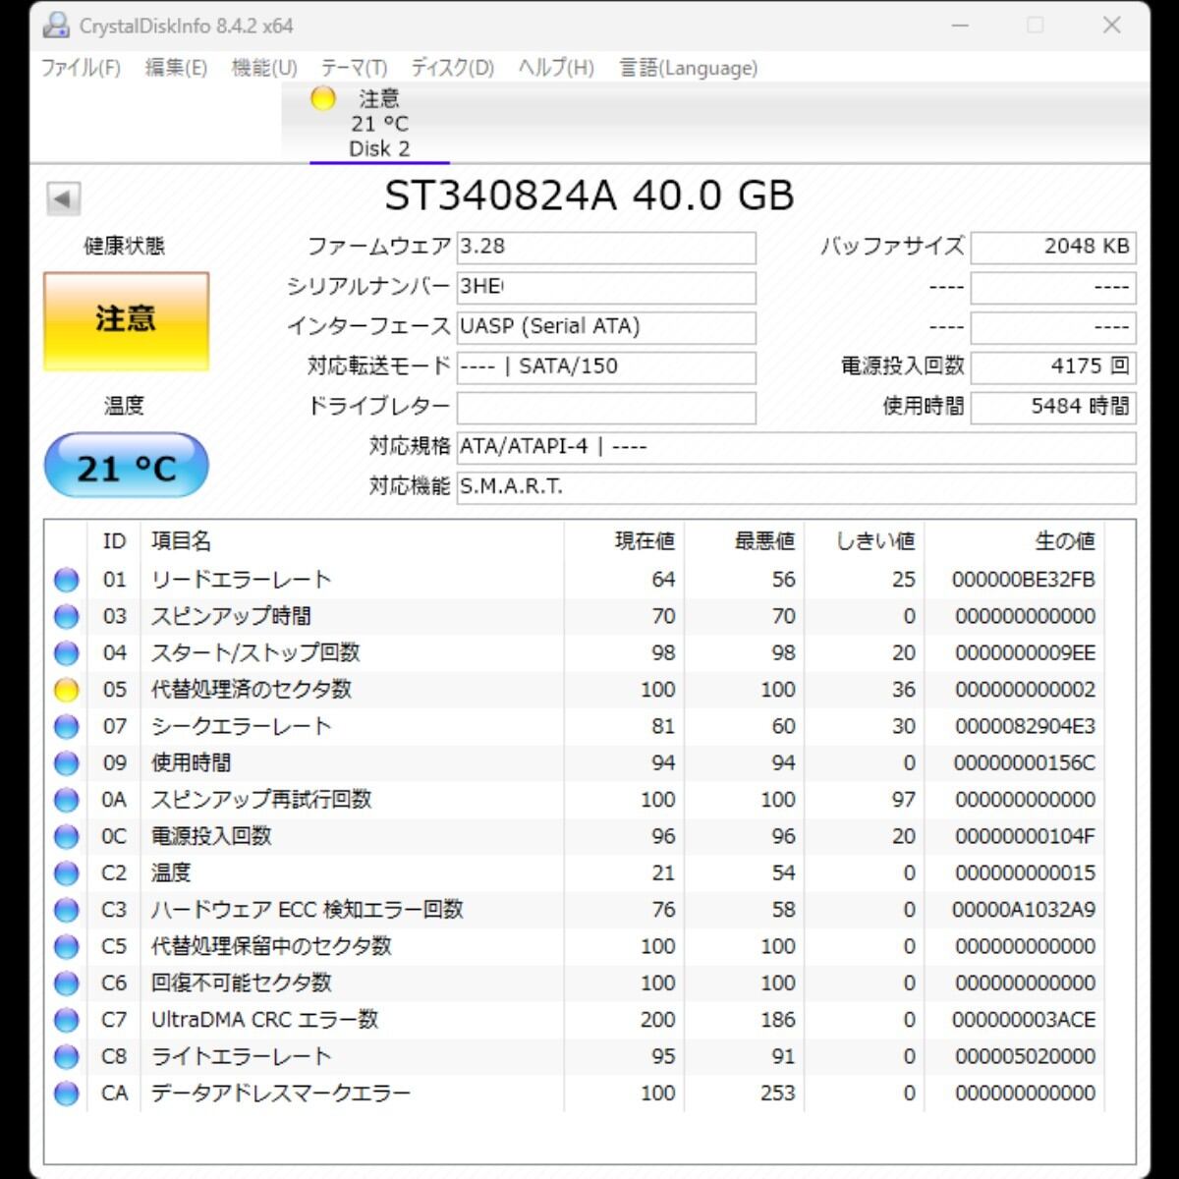Image resolution: width=1179 pixels, height=1179 pixels.
Task: Click the blue status orb for attribute C2 温度
Action: (66, 872)
